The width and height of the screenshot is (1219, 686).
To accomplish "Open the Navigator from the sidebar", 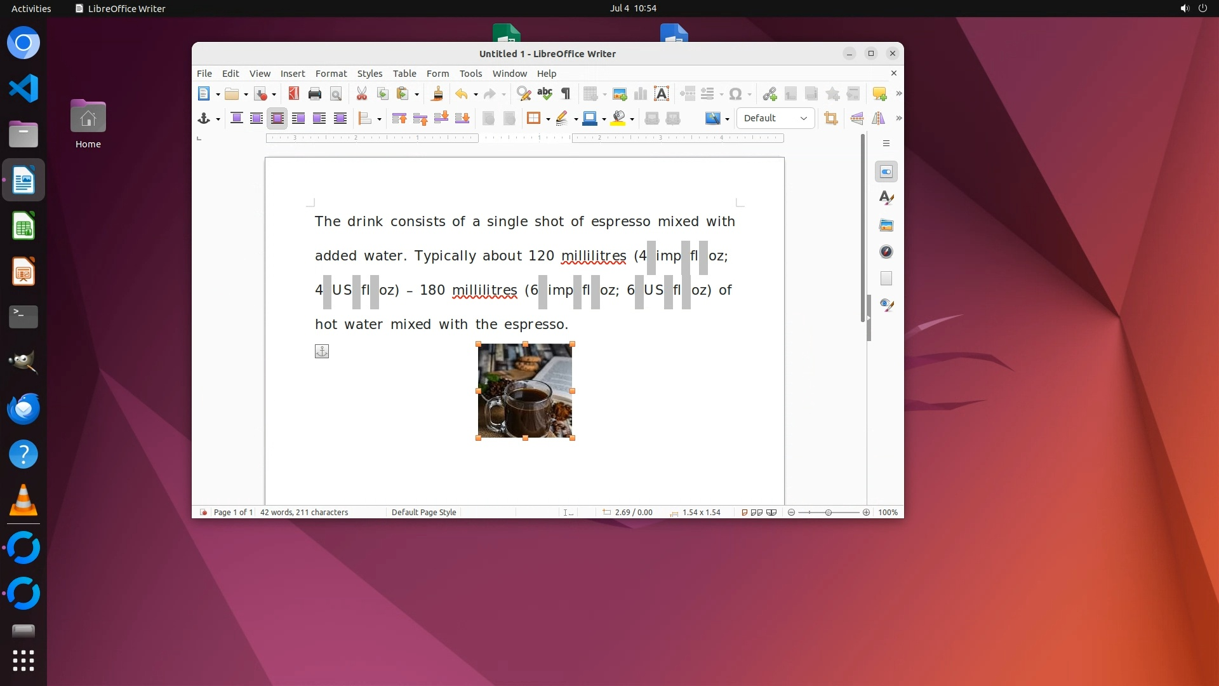I will click(886, 252).
